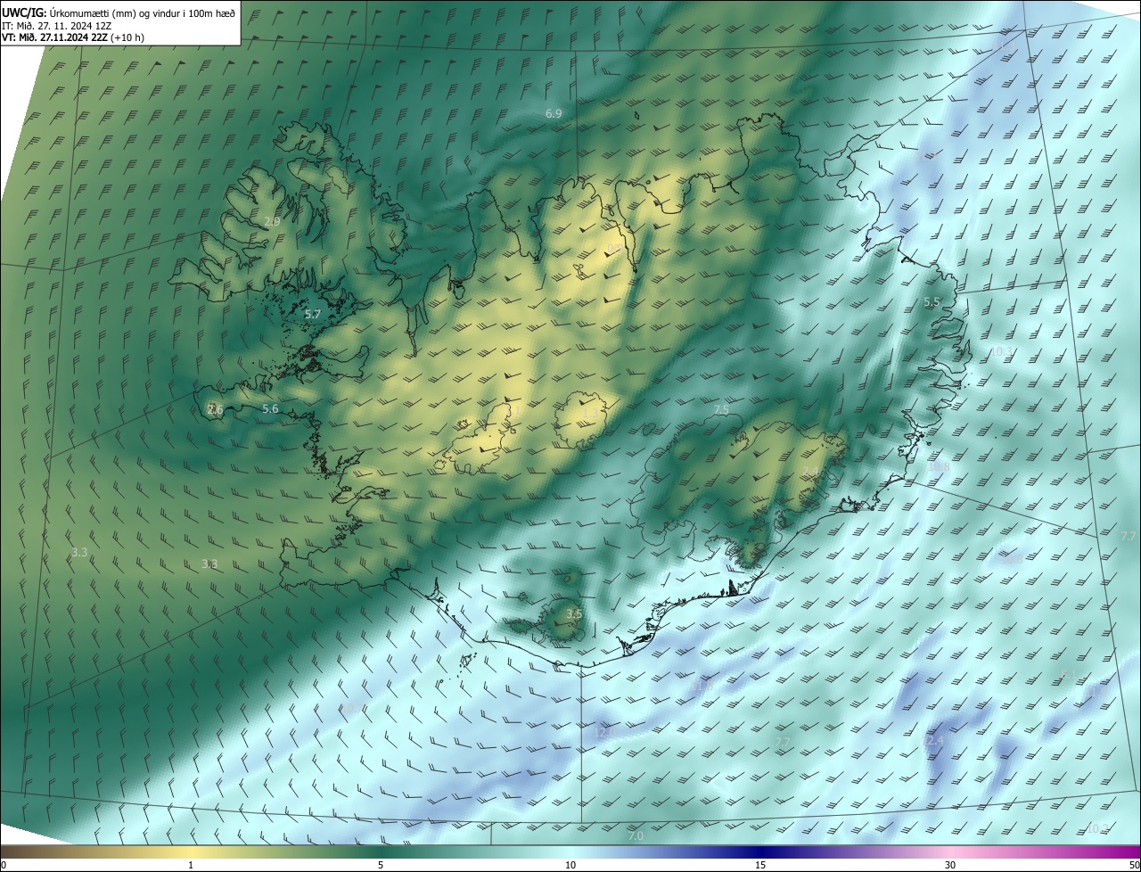Click the 3.5 value label
This screenshot has width=1141, height=872.
point(574,613)
